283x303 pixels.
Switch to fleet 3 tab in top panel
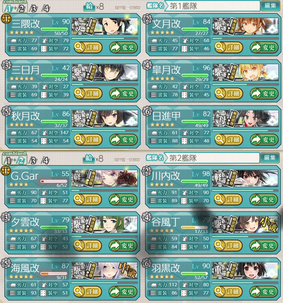pos(33,9)
